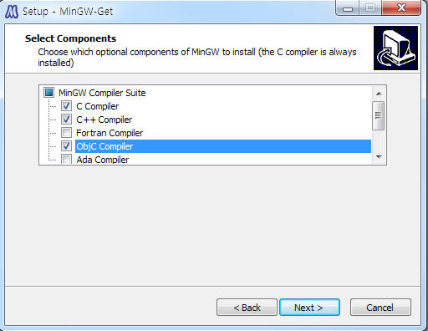Uncheck the C++ Compiler checkbox
Screen dimensions: 428x331
[66, 120]
